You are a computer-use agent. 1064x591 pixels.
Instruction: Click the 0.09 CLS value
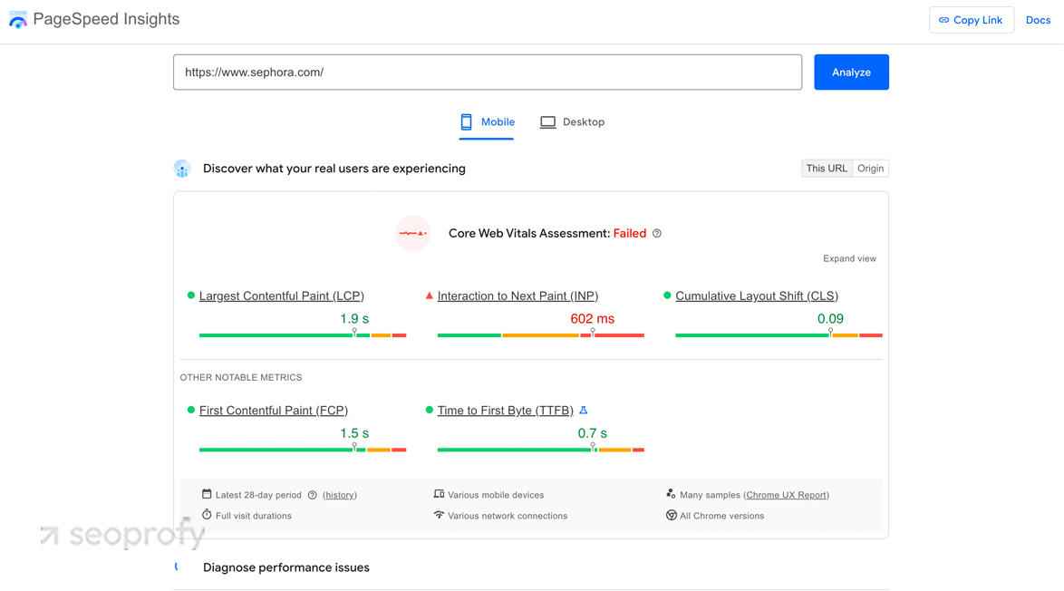pyautogui.click(x=830, y=319)
